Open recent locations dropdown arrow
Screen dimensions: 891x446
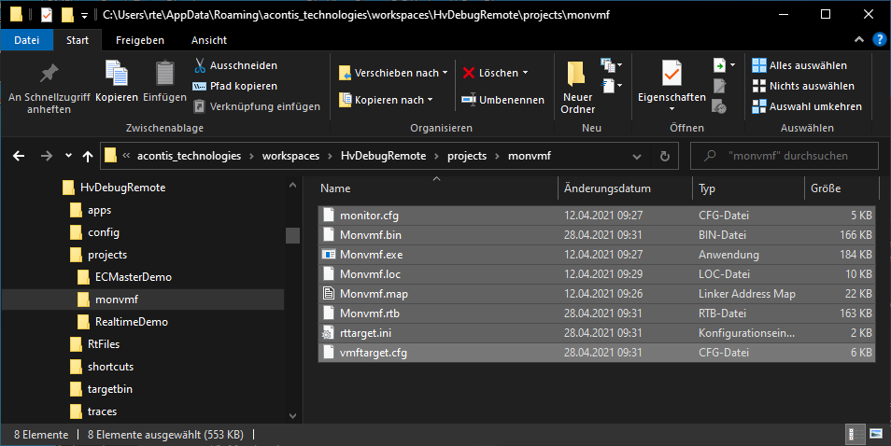tap(68, 156)
